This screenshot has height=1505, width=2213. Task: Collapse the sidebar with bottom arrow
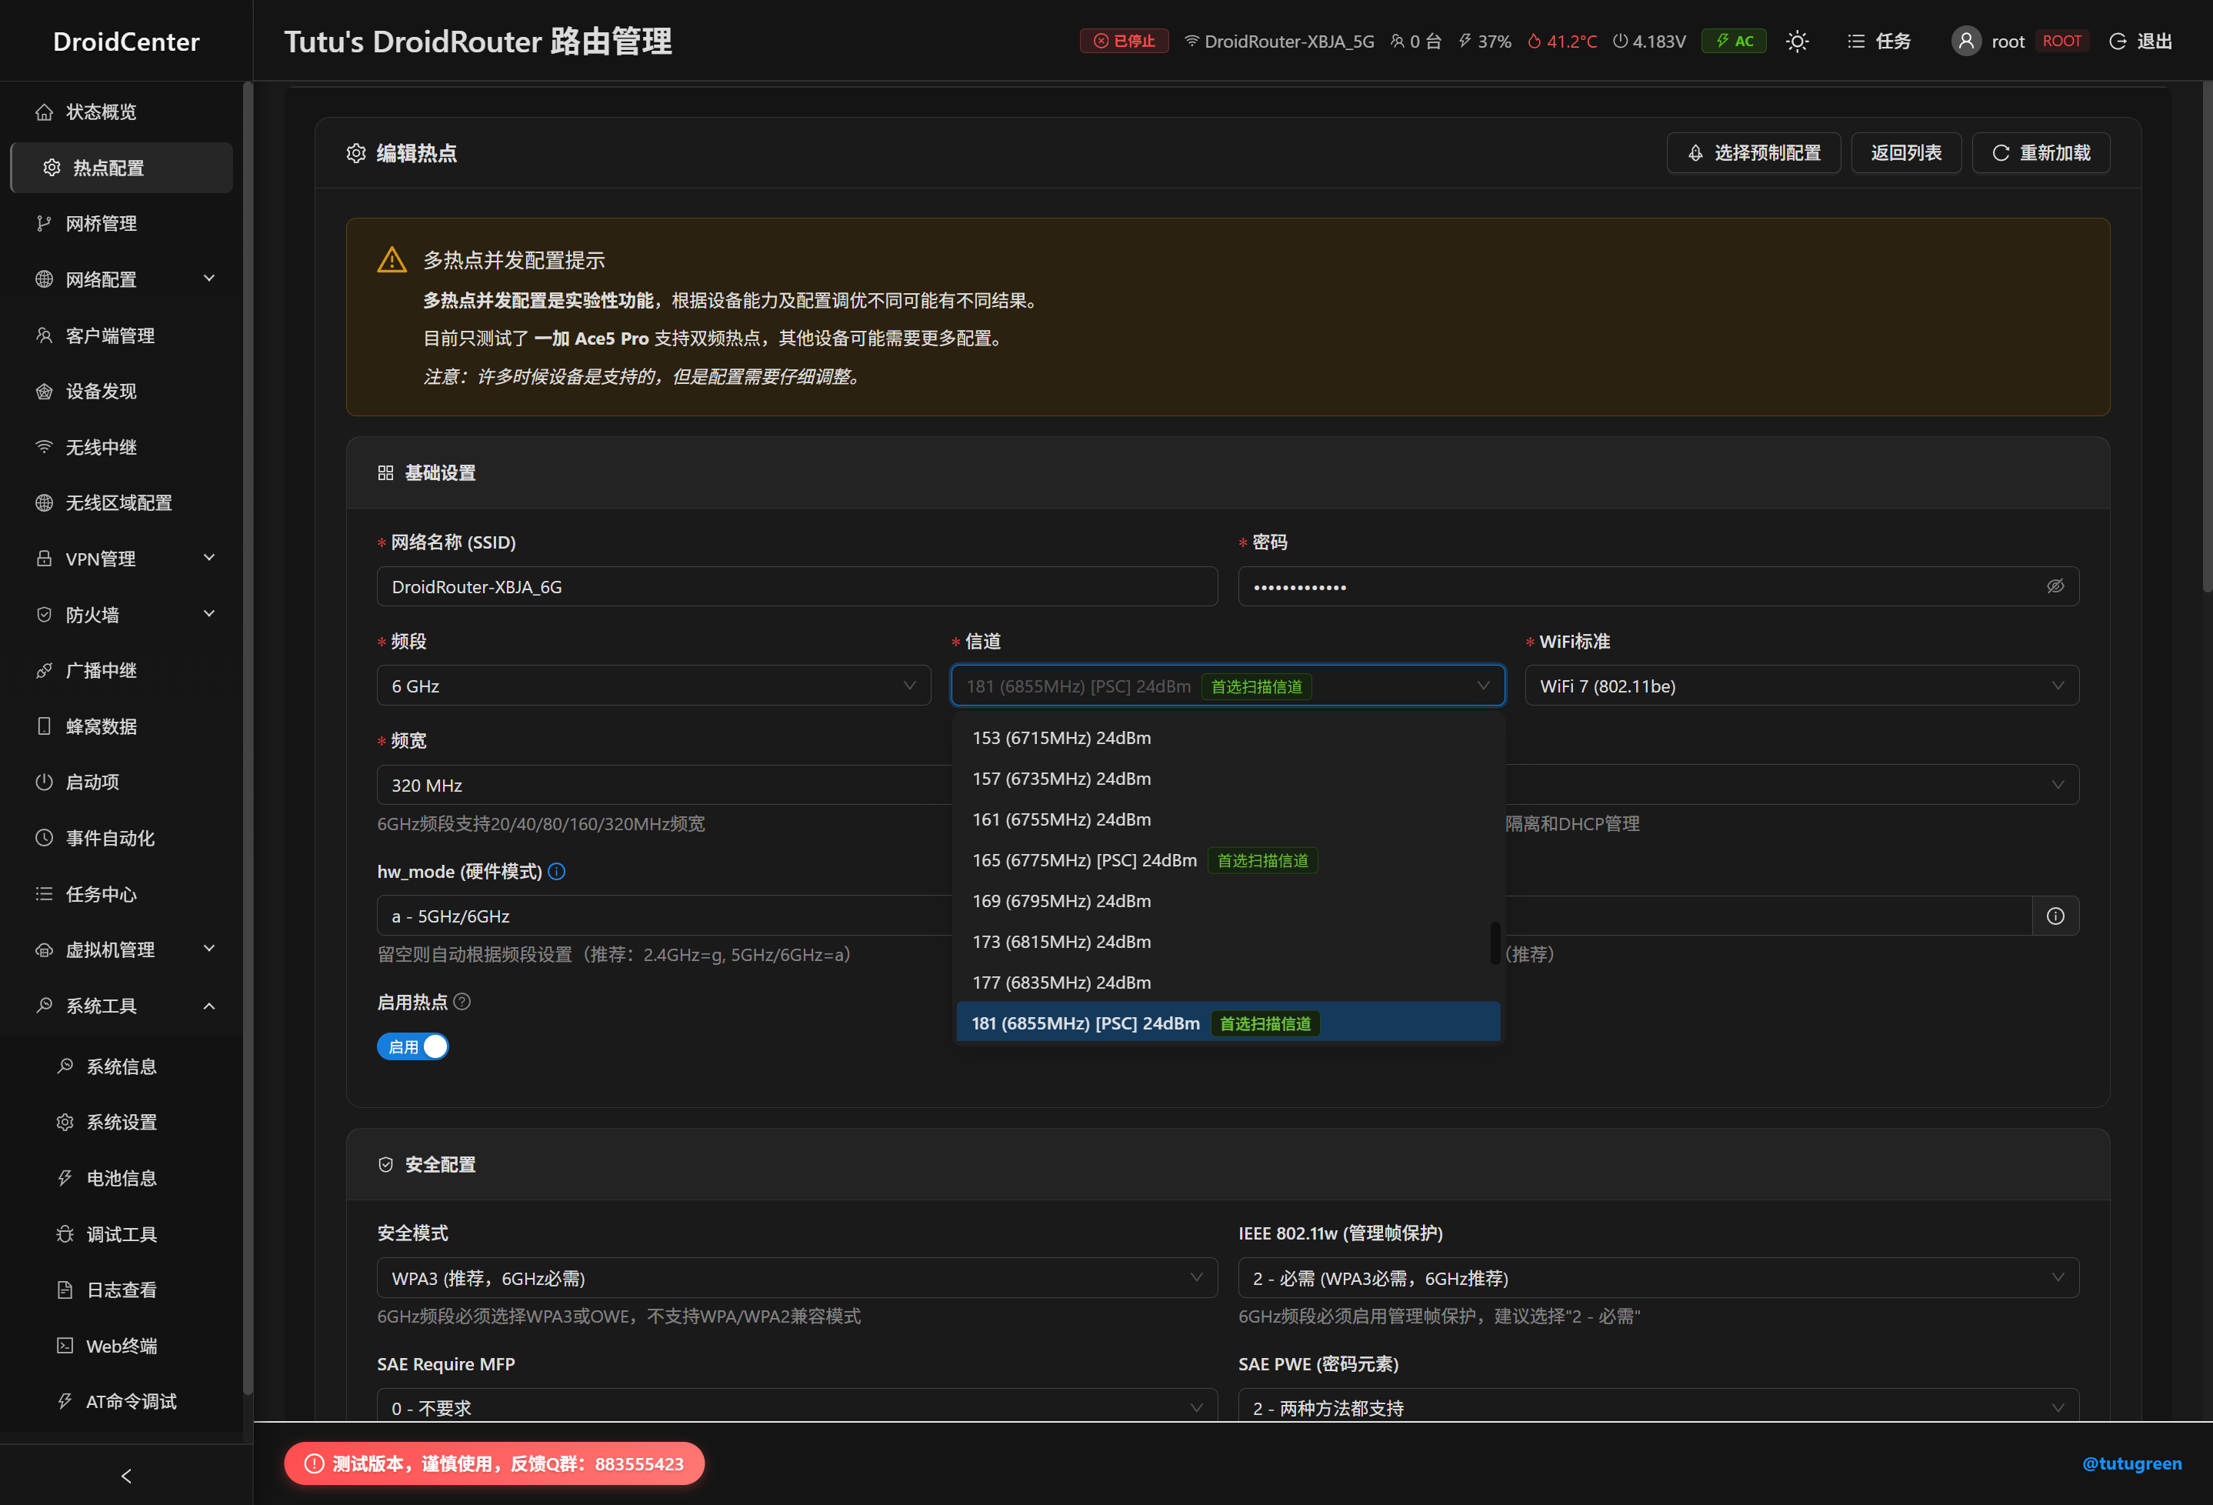click(x=125, y=1476)
